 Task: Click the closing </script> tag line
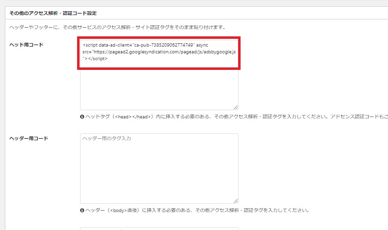[x=95, y=59]
